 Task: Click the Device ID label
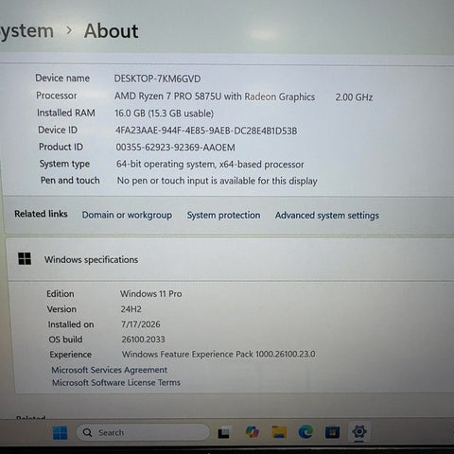pyautogui.click(x=58, y=130)
